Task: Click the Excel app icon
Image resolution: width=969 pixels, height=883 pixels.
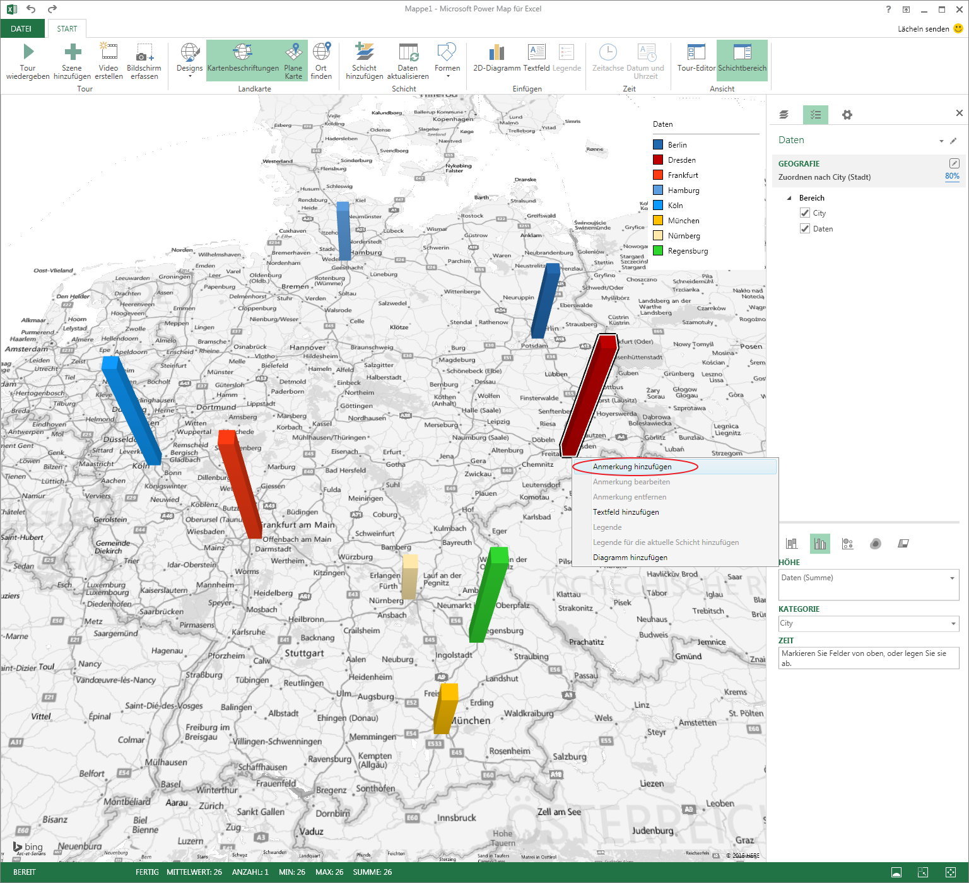Action: [11, 9]
